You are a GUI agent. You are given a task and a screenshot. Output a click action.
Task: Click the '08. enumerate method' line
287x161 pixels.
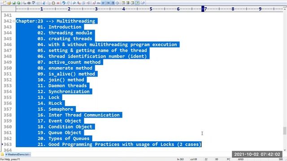[x=65, y=68]
